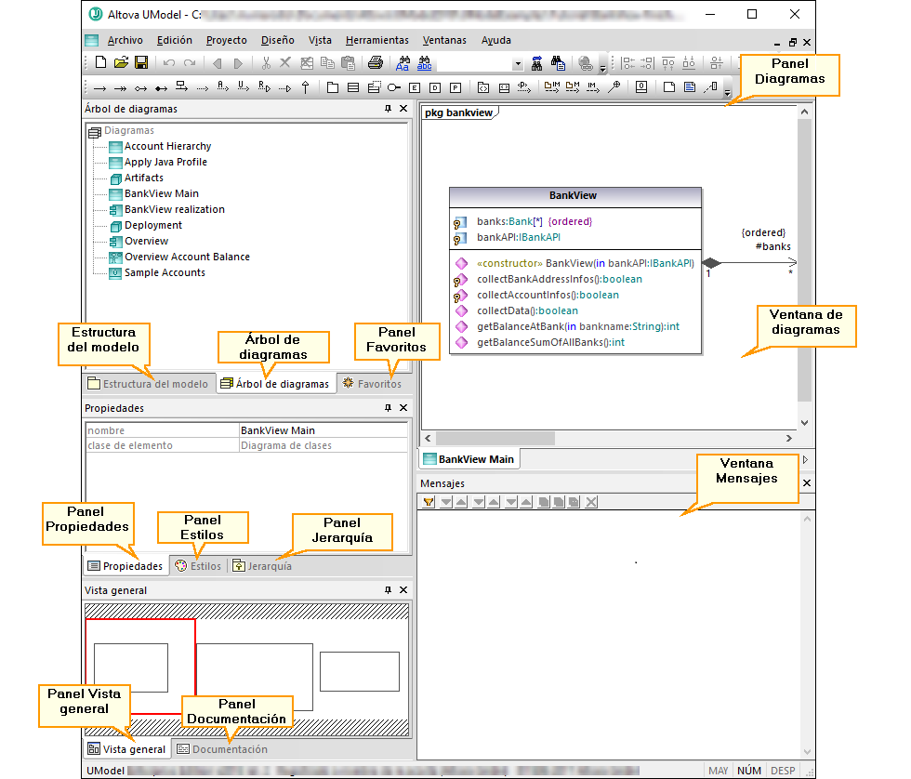Save the project with the floppy disk icon
911x779 pixels.
[141, 62]
